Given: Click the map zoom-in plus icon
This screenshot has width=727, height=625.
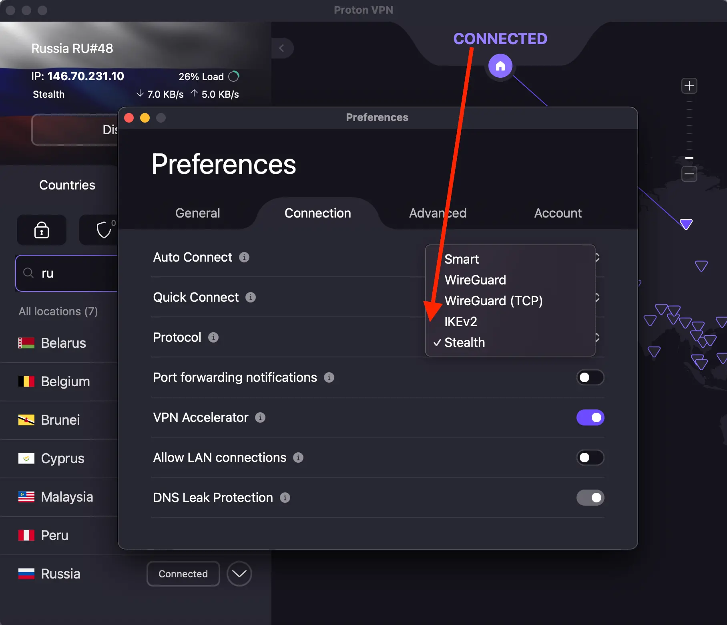Looking at the screenshot, I should 689,86.
